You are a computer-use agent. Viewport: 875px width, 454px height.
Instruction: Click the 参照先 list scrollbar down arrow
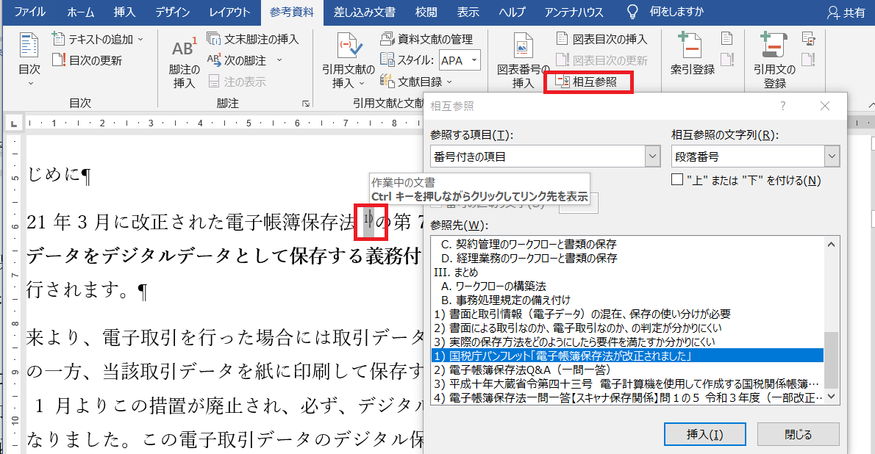tap(832, 396)
